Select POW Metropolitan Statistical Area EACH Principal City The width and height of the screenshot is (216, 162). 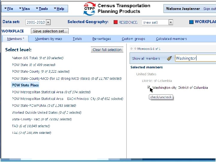tap(67, 99)
